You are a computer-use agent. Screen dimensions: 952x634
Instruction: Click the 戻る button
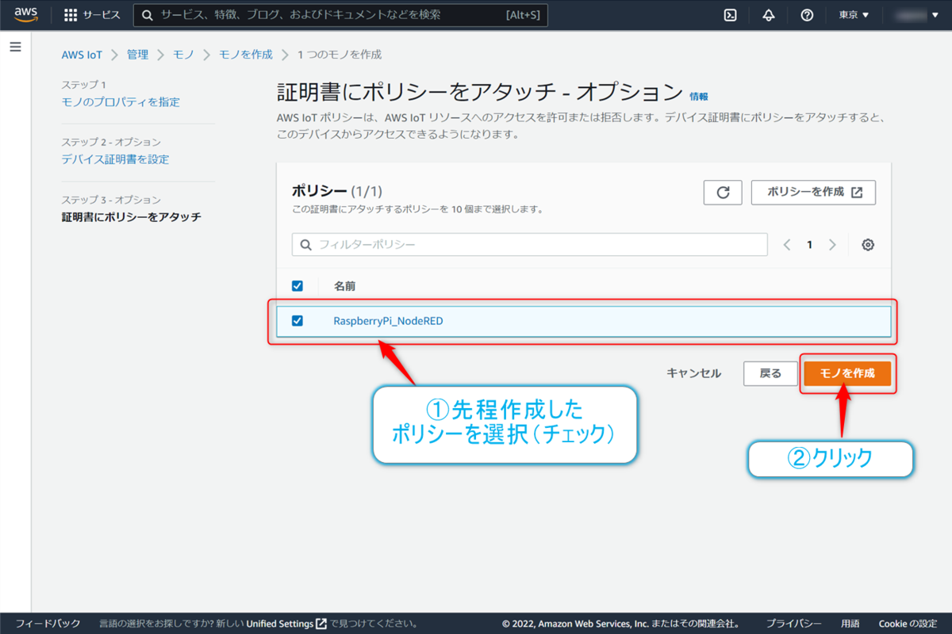tap(770, 373)
